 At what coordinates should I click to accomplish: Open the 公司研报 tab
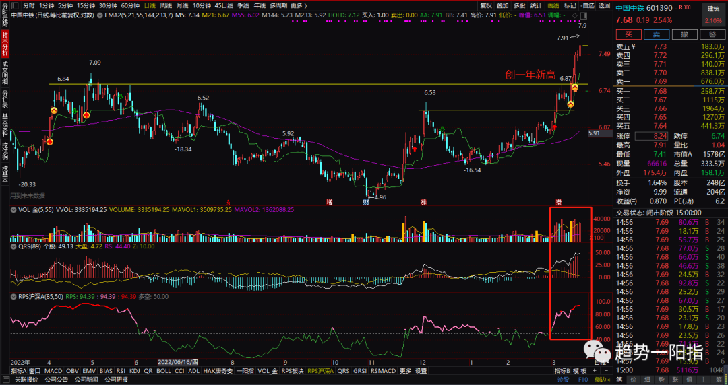[x=116, y=380]
